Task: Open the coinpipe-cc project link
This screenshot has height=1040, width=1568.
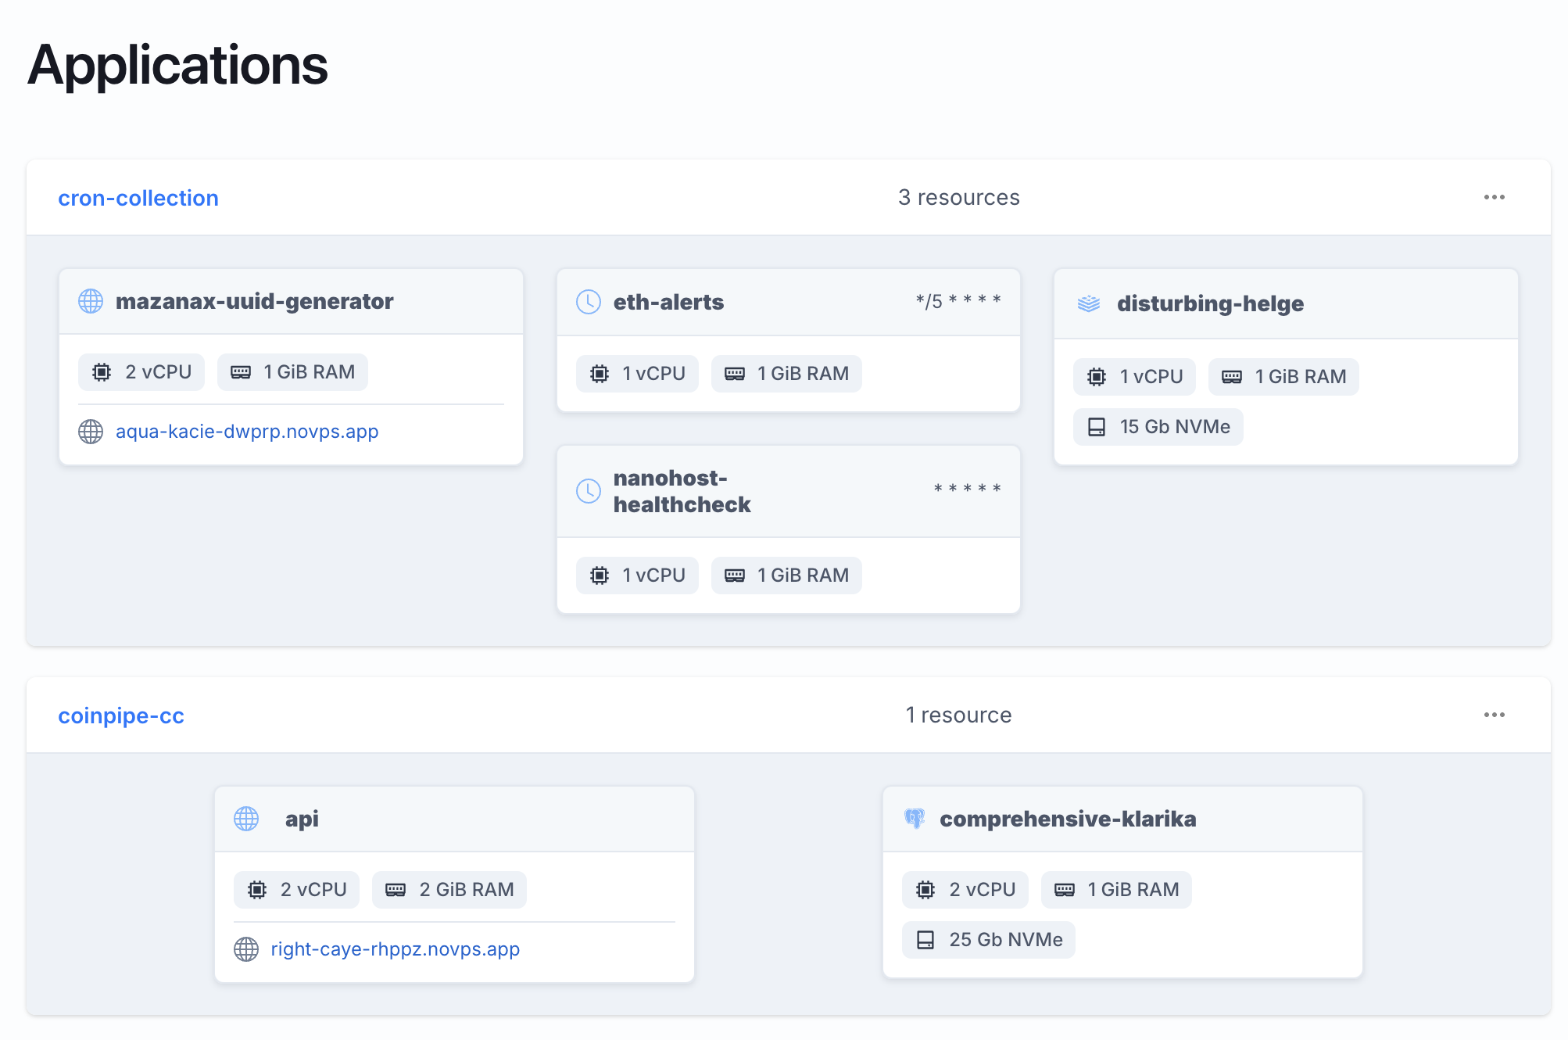Action: [121, 715]
